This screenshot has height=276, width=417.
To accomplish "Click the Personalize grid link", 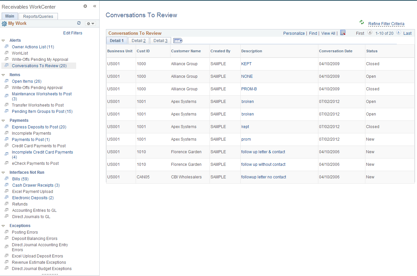I will click(x=294, y=33).
